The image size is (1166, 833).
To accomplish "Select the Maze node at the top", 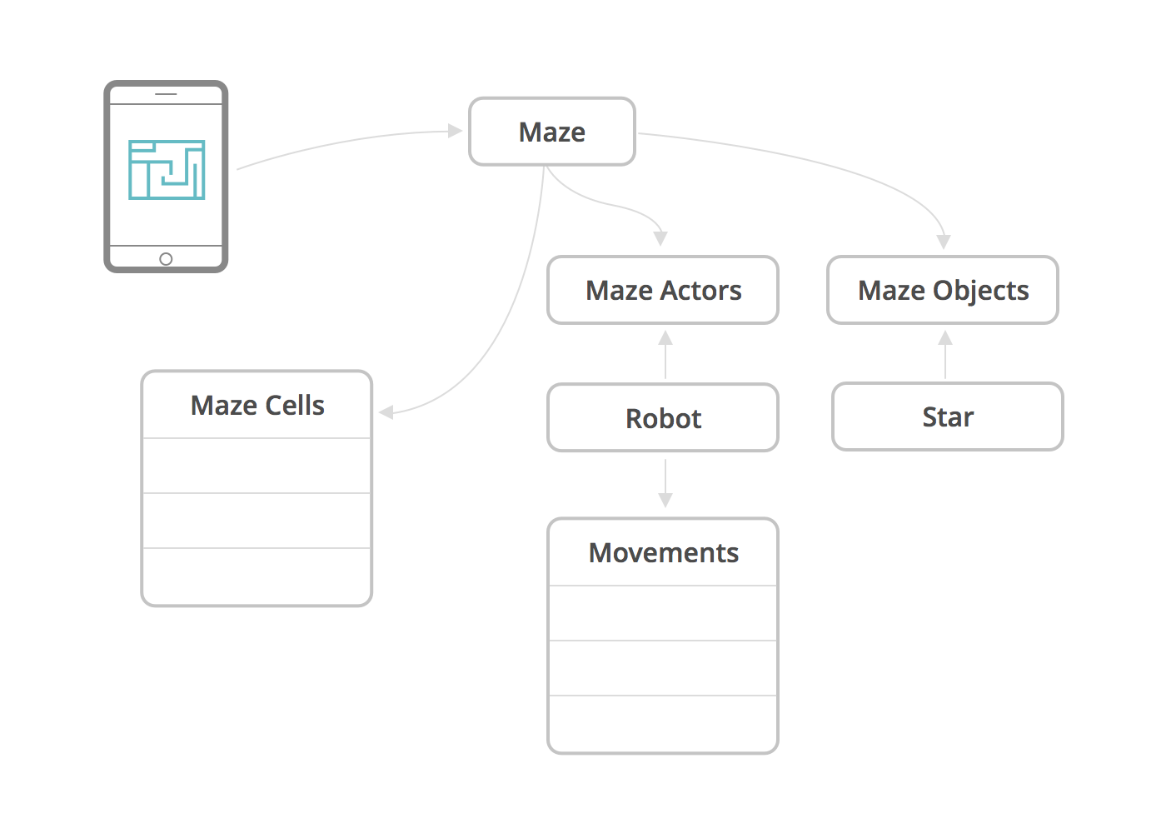I will [551, 131].
